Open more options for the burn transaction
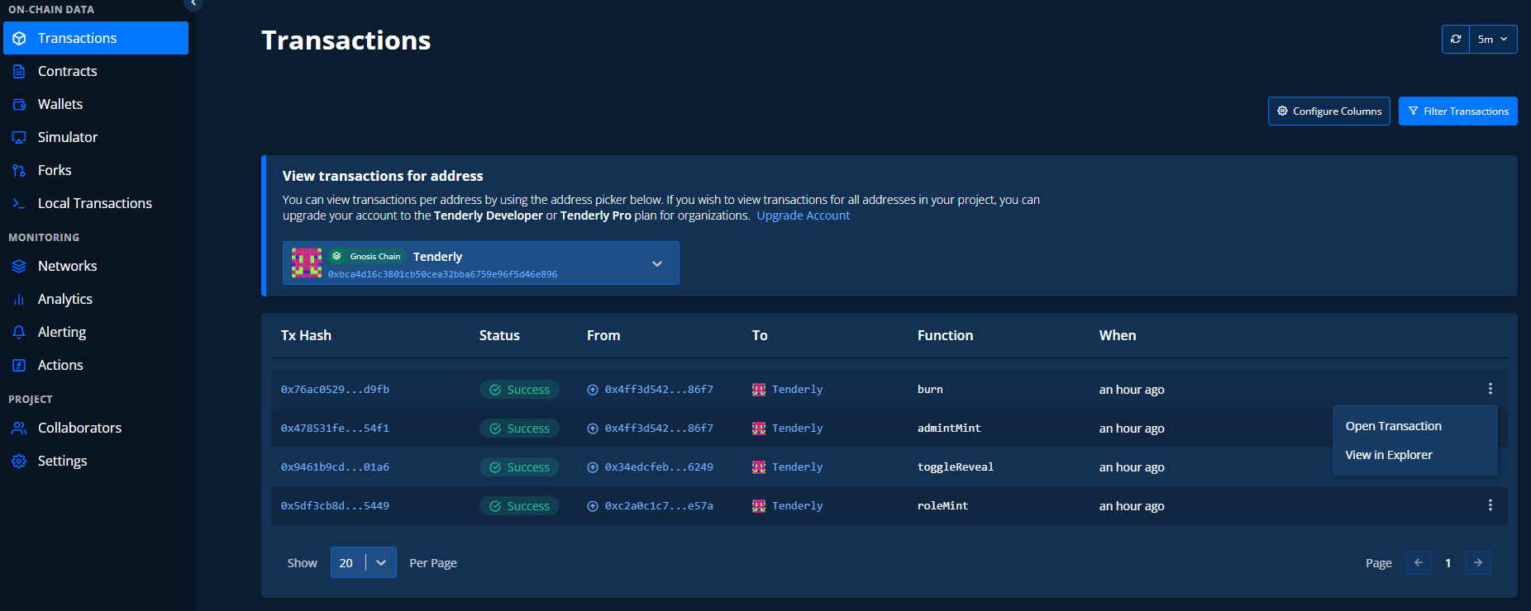1531x611 pixels. (x=1490, y=389)
